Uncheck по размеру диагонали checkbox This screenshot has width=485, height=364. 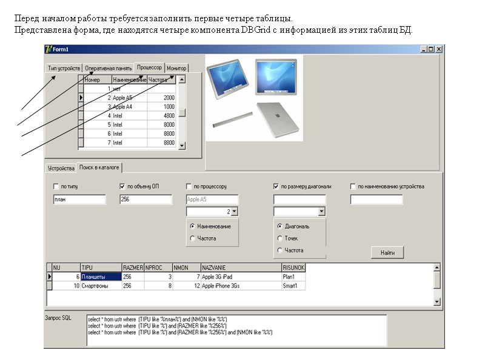276,186
